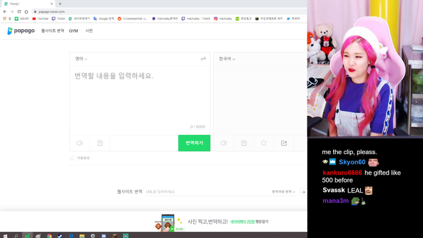Click the kankuro6666 username in chat
423x238 pixels.
tap(342, 173)
